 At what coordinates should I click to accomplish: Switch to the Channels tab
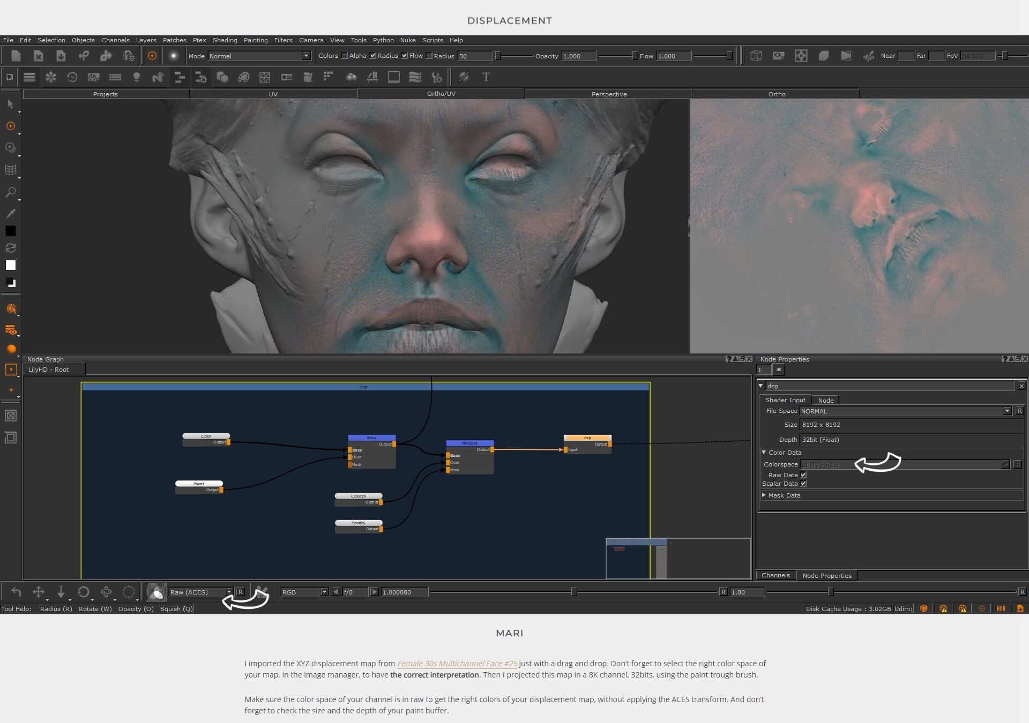[775, 575]
